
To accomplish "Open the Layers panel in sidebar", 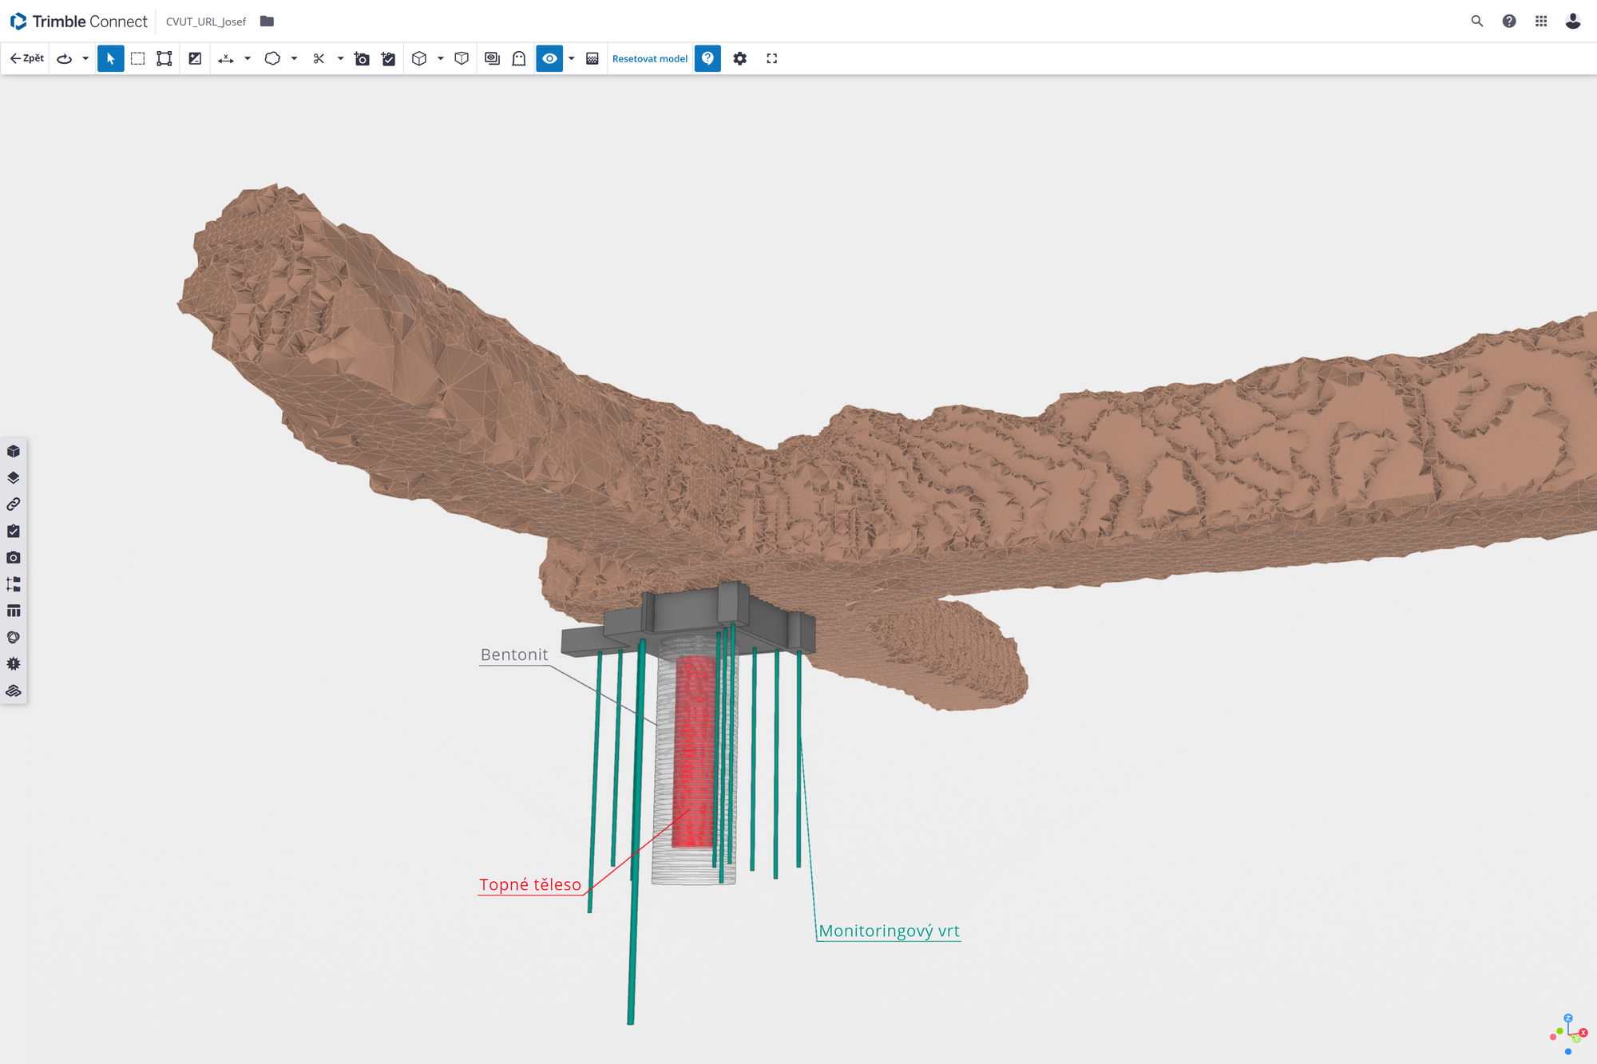I will pos(14,477).
